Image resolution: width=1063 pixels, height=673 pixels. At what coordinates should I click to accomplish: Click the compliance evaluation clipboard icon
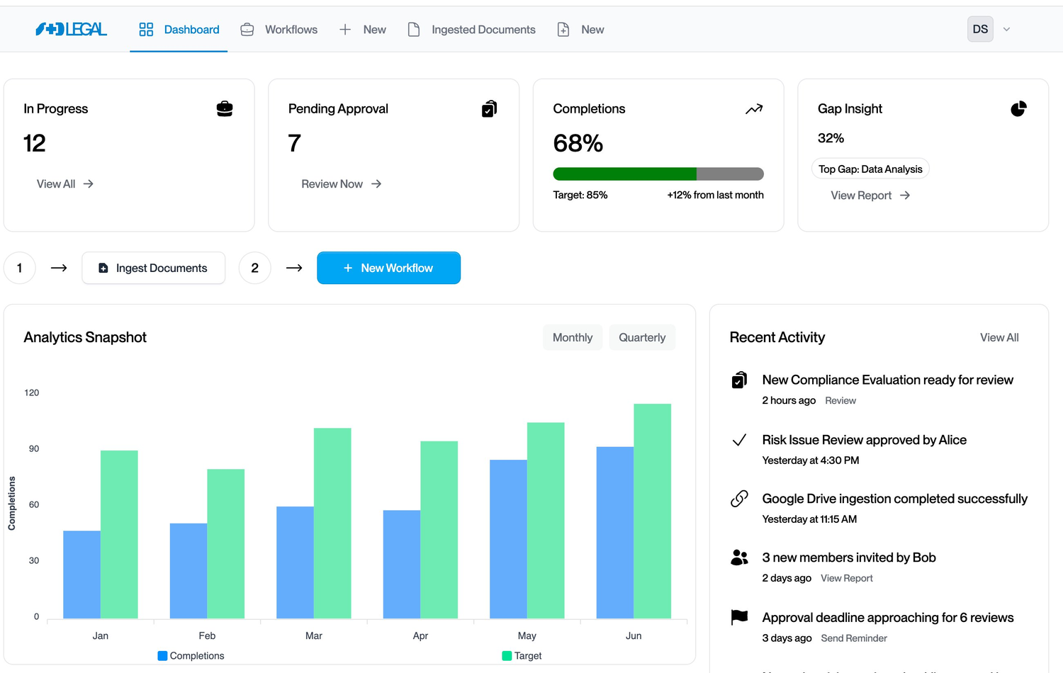[739, 380]
